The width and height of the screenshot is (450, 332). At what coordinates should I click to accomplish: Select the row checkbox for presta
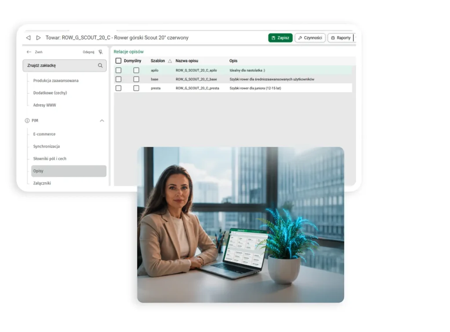click(118, 88)
